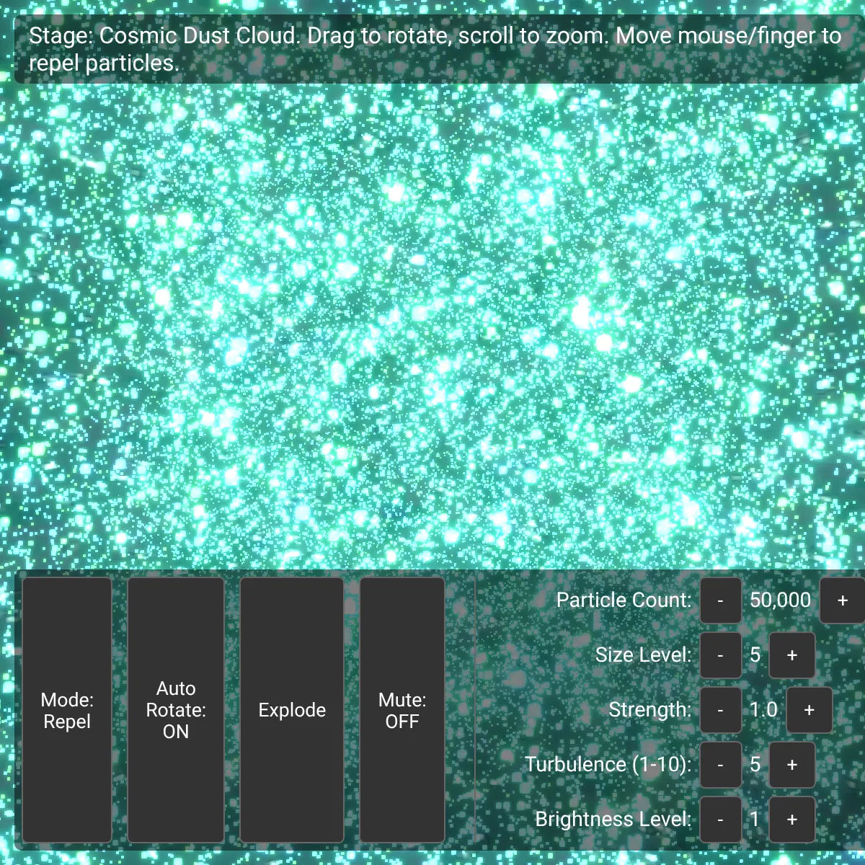Increase Turbulence with the plus button
865x865 pixels.
pos(792,765)
